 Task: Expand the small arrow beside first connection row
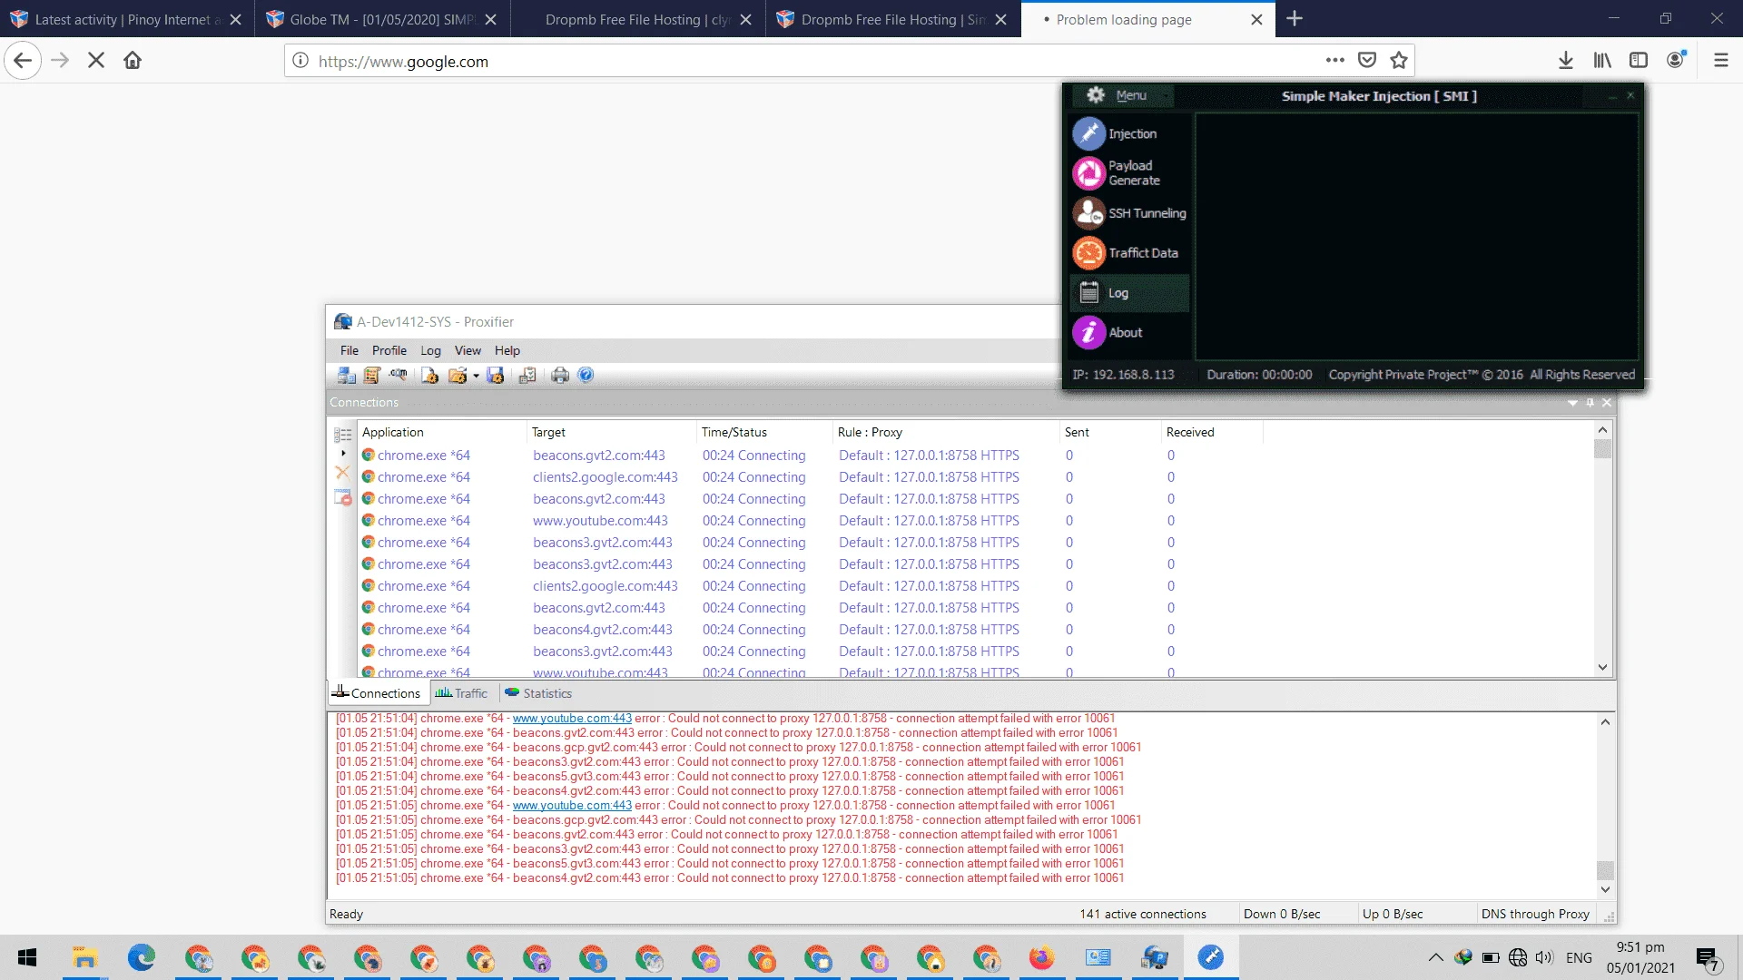343,454
